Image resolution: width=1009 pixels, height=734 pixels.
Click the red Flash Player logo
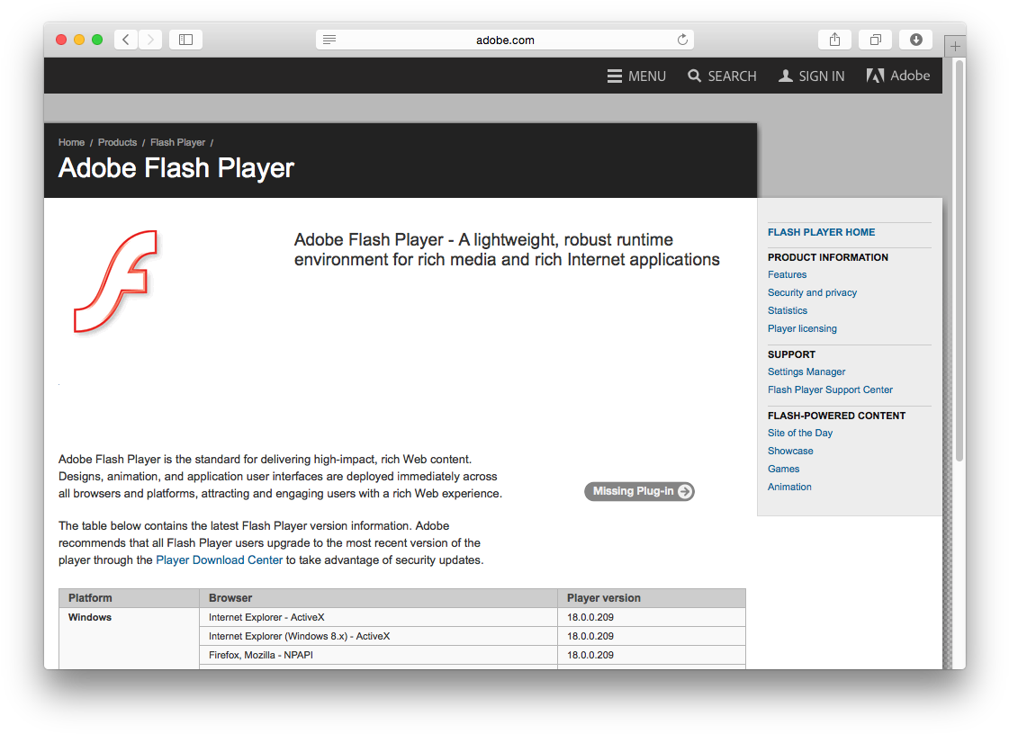pos(116,282)
